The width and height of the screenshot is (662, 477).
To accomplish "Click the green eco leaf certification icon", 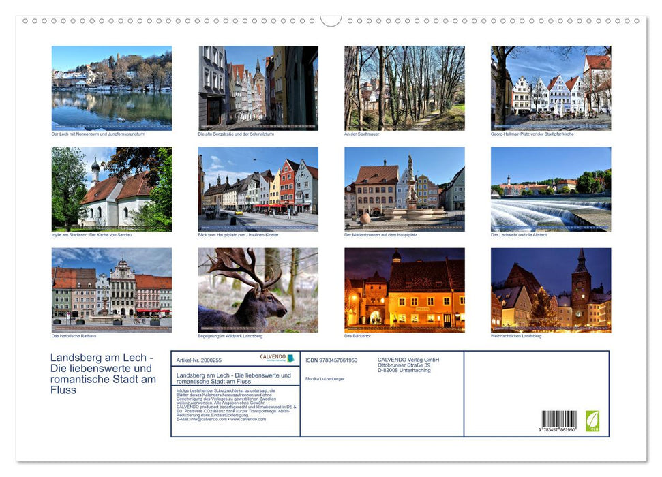I will tap(592, 422).
